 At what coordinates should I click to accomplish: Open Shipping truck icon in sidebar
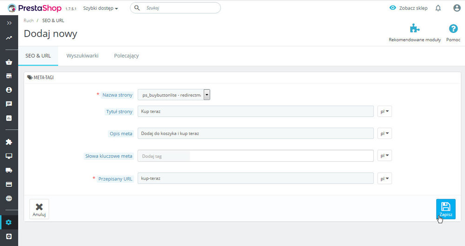tap(9, 170)
